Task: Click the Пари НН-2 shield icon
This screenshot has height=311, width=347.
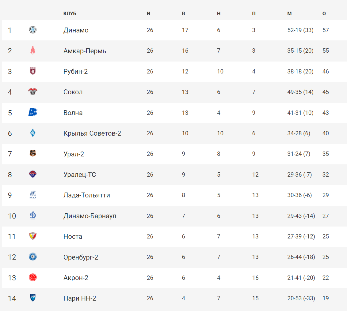Action: [33, 298]
